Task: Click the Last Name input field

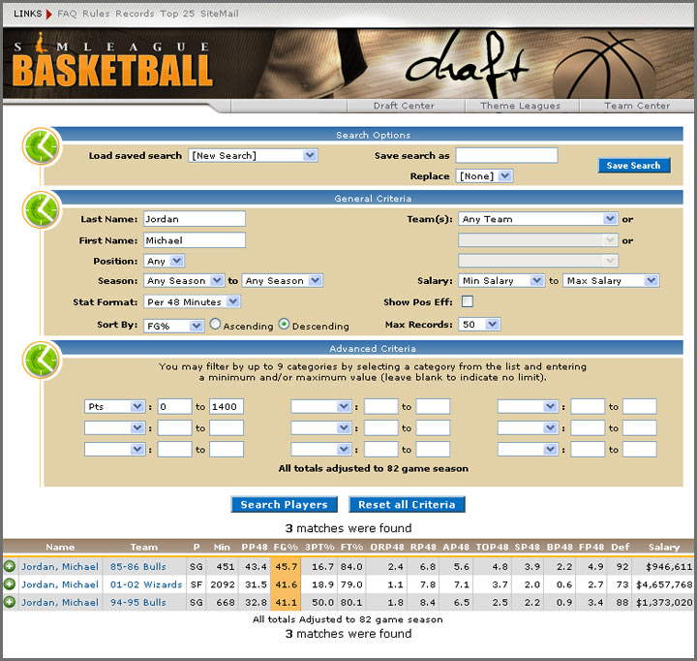Action: 194,219
